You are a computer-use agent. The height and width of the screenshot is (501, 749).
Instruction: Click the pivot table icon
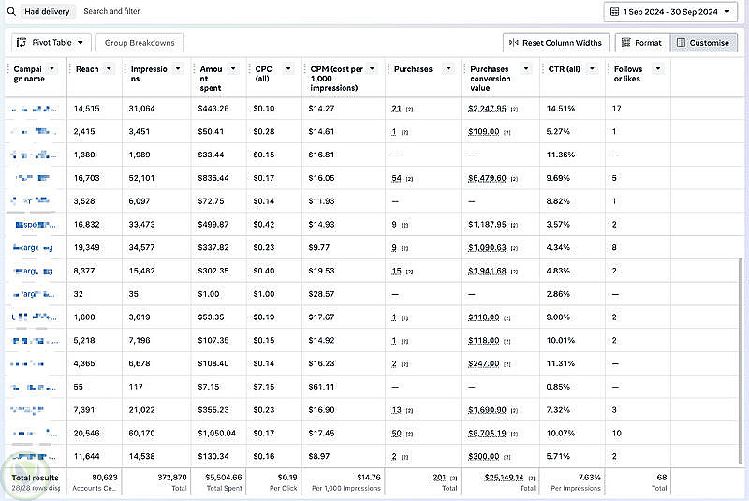tap(22, 42)
